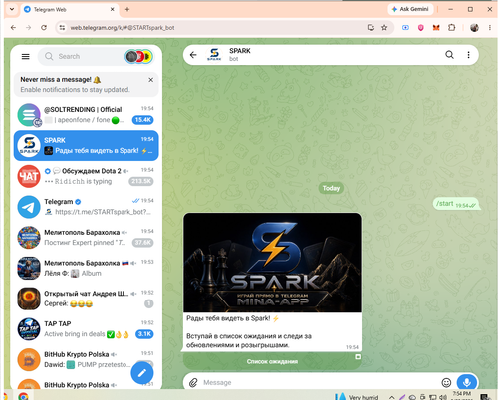Click the Message input field
498x400 pixels.
[x=319, y=382]
